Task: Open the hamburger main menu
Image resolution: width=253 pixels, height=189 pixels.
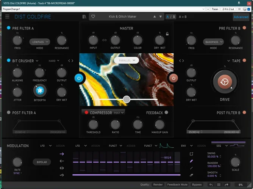Action: pyautogui.click(x=8, y=17)
